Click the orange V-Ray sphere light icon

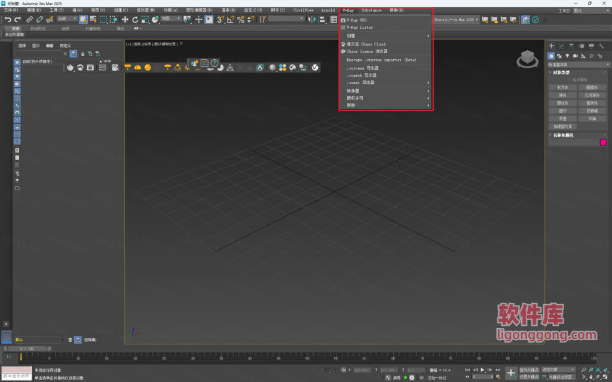point(148,68)
